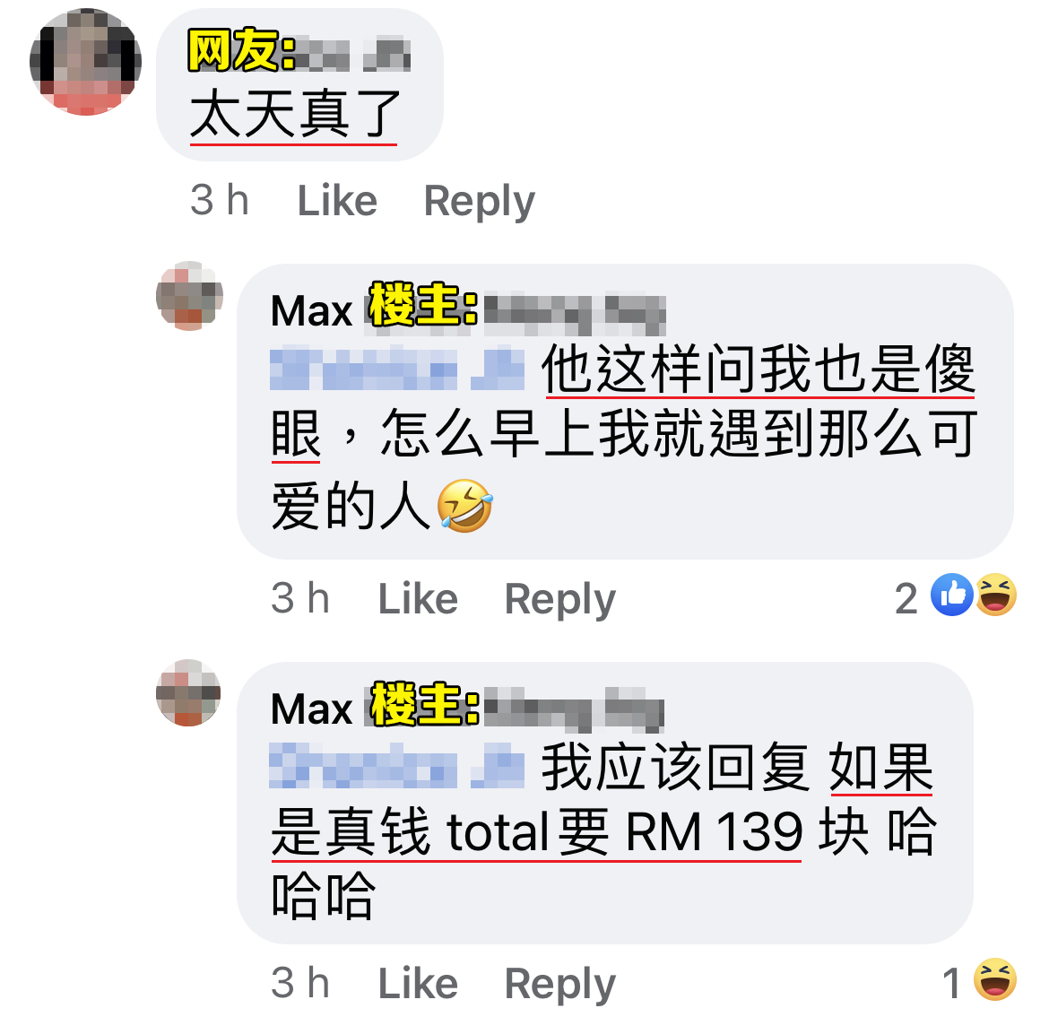1049x1017 pixels.
Task: Like Max's reply about 可爱的人
Action: coord(418,598)
